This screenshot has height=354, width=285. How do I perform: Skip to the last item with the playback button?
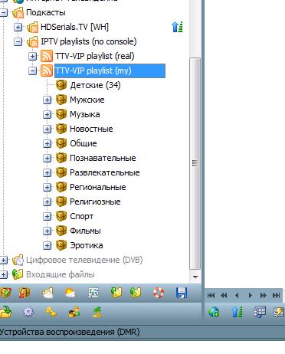point(276,296)
